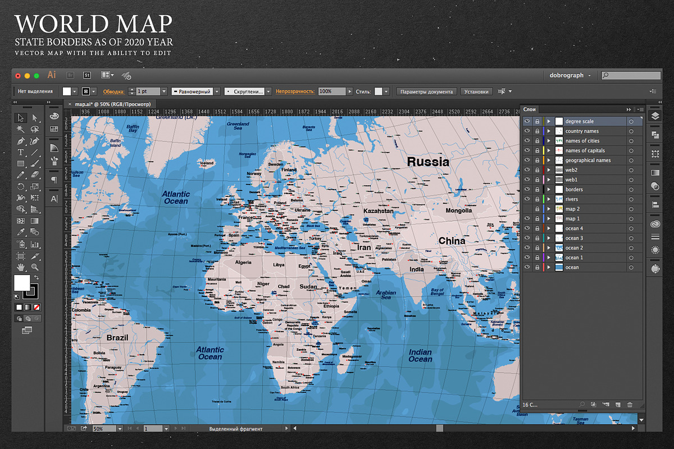Open the Скруглени... brush dropdown

click(268, 91)
